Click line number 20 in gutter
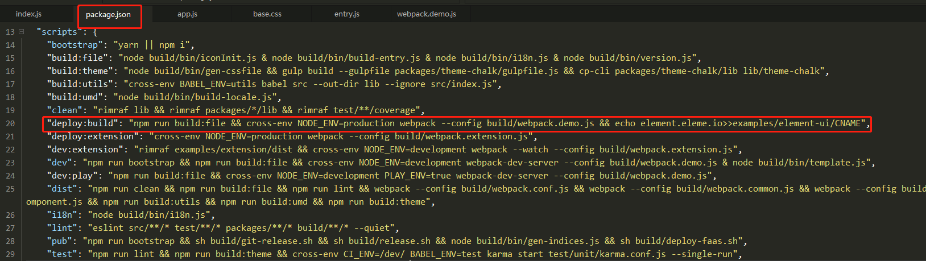This screenshot has width=926, height=261. coord(10,123)
